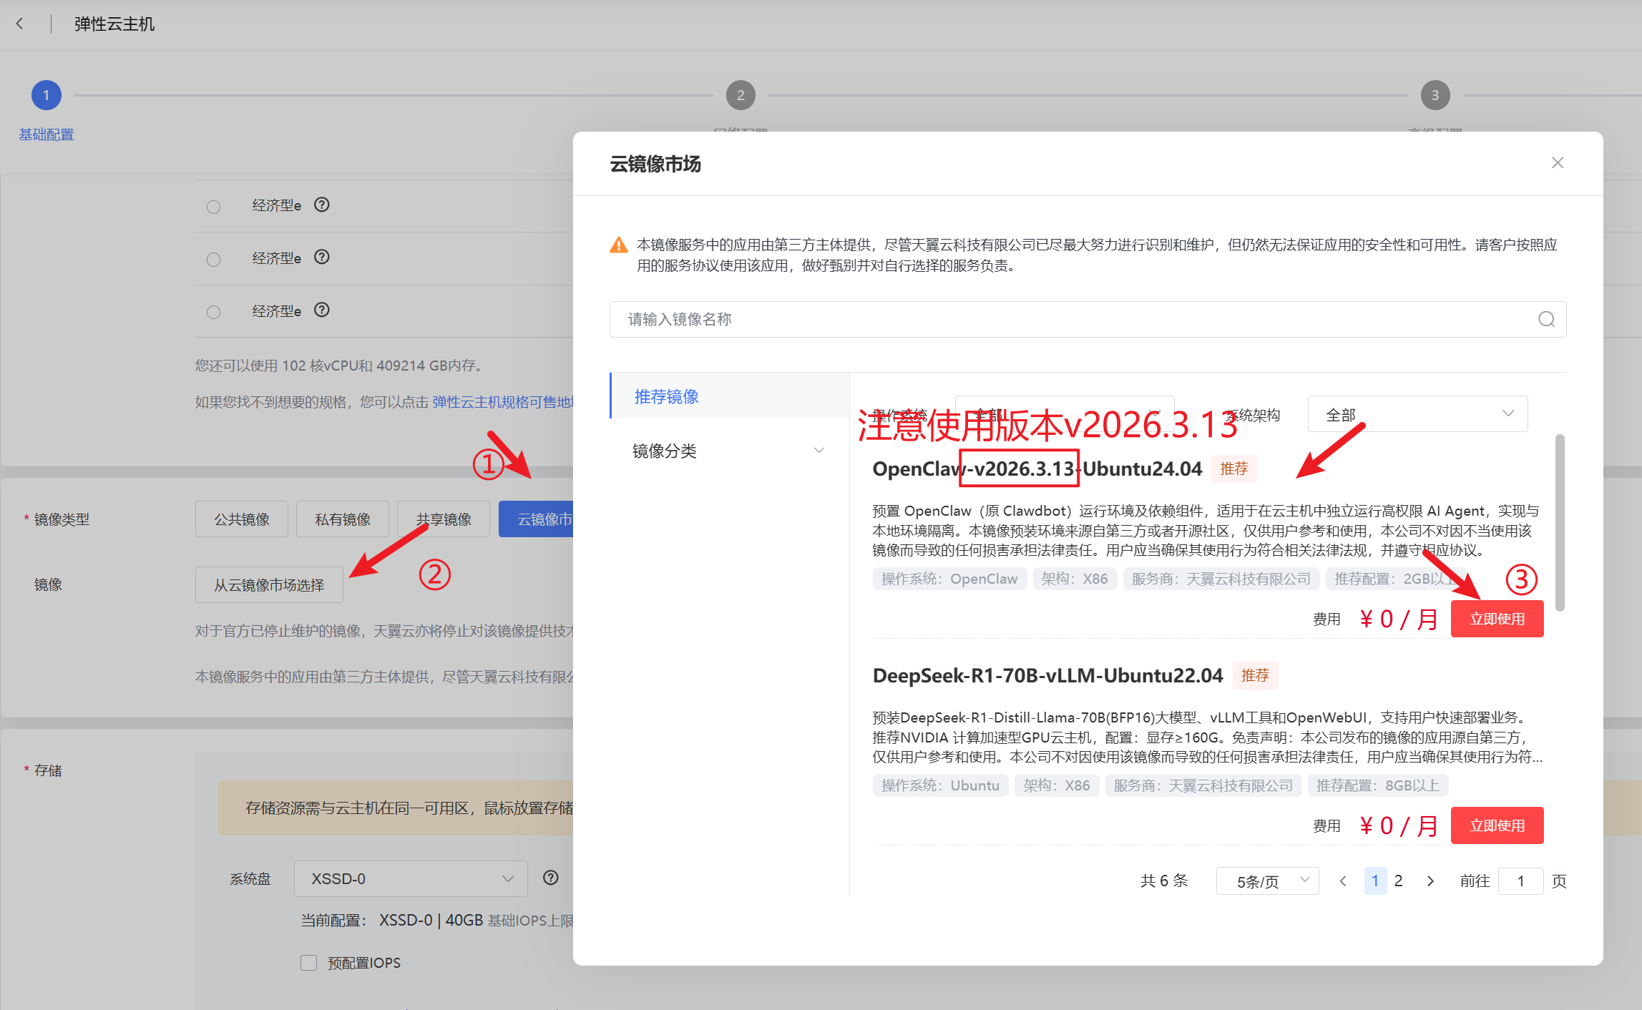
Task: Click the previous page arrow in the pagination
Action: [1343, 881]
